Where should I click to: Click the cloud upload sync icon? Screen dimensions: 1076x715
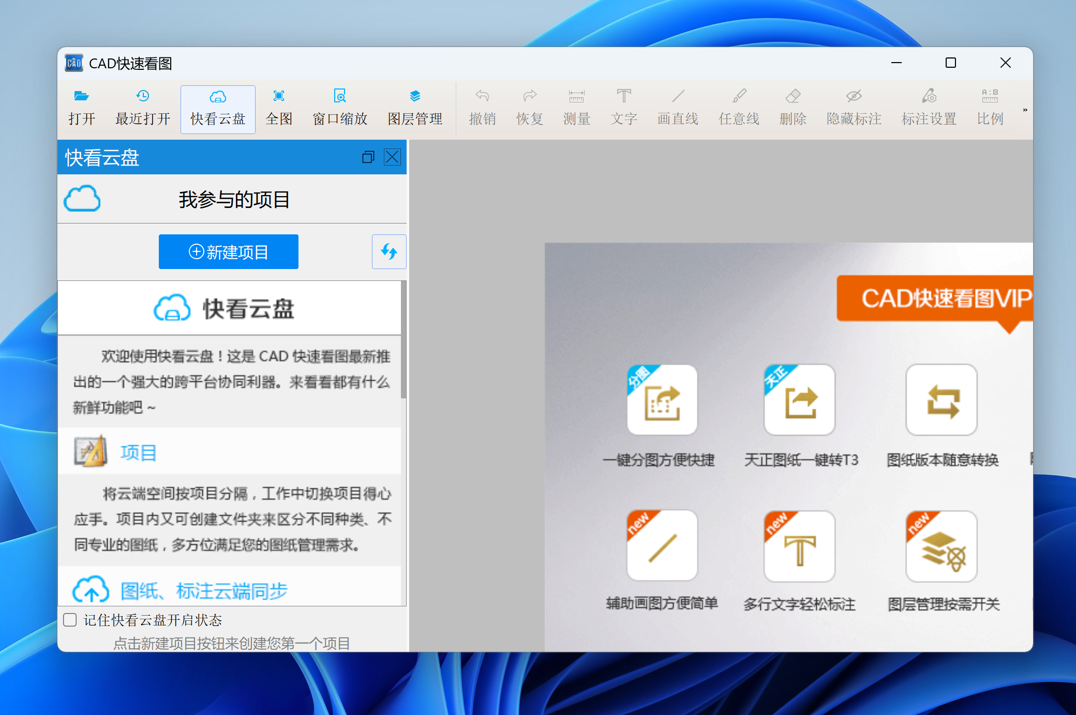91,590
